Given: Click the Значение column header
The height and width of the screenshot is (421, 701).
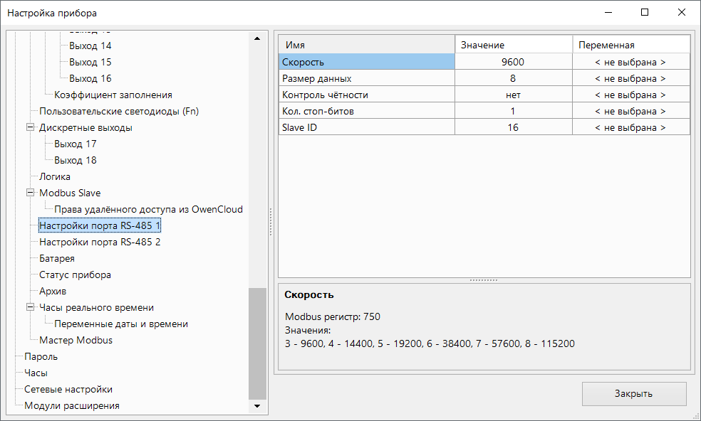Looking at the screenshot, I should [x=513, y=45].
